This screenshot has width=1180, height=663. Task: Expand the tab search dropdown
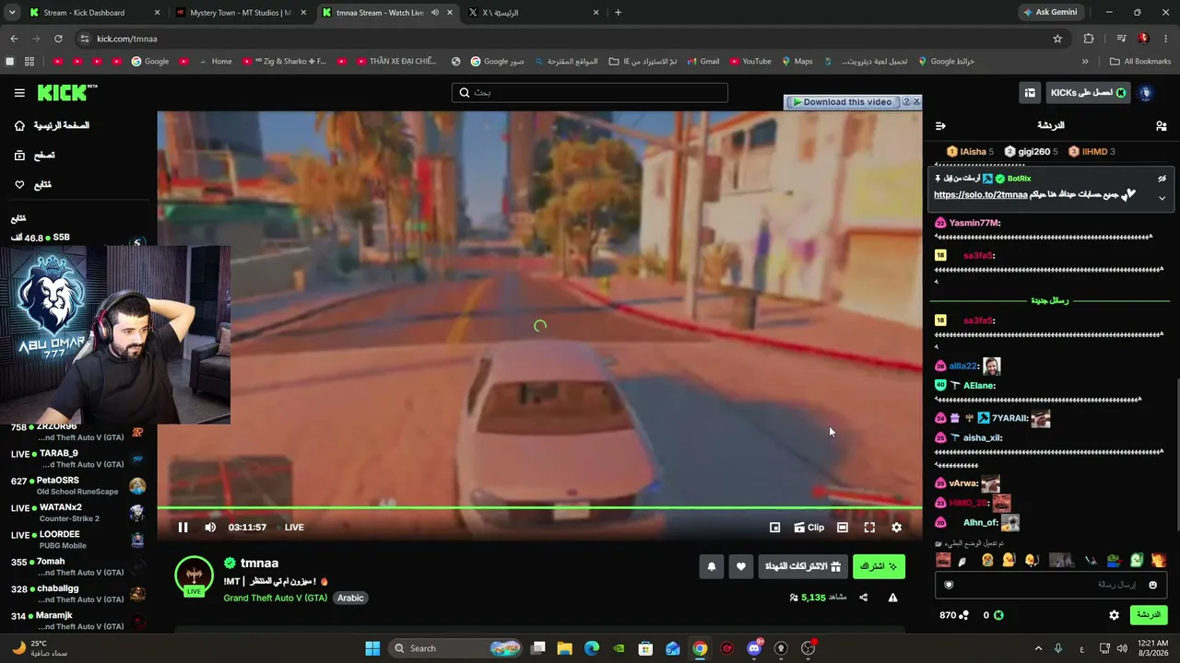[11, 13]
